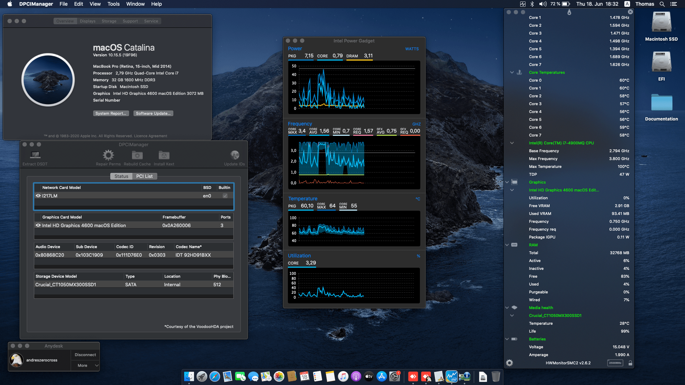Select the Crucial_CT1050MX300SSD1 storage table row
The height and width of the screenshot is (385, 685).
click(133, 284)
